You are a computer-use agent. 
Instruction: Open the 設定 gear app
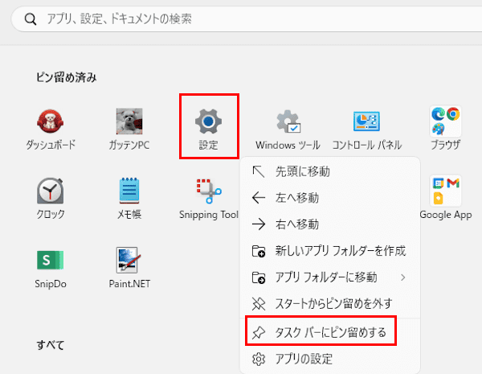[208, 129]
